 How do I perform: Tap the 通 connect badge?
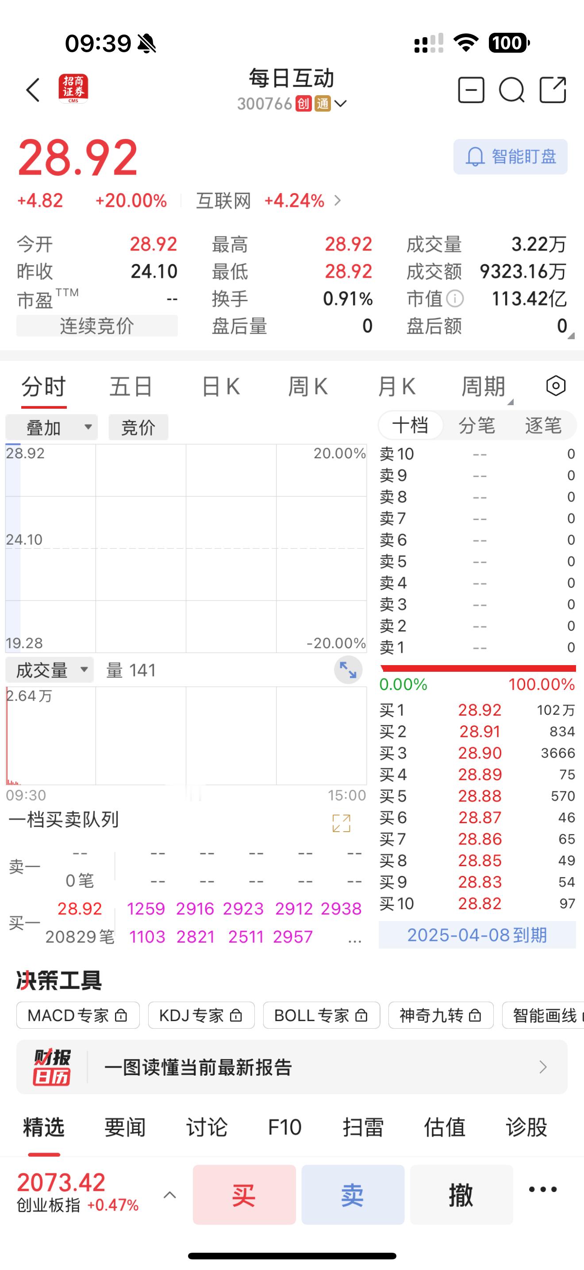(323, 104)
